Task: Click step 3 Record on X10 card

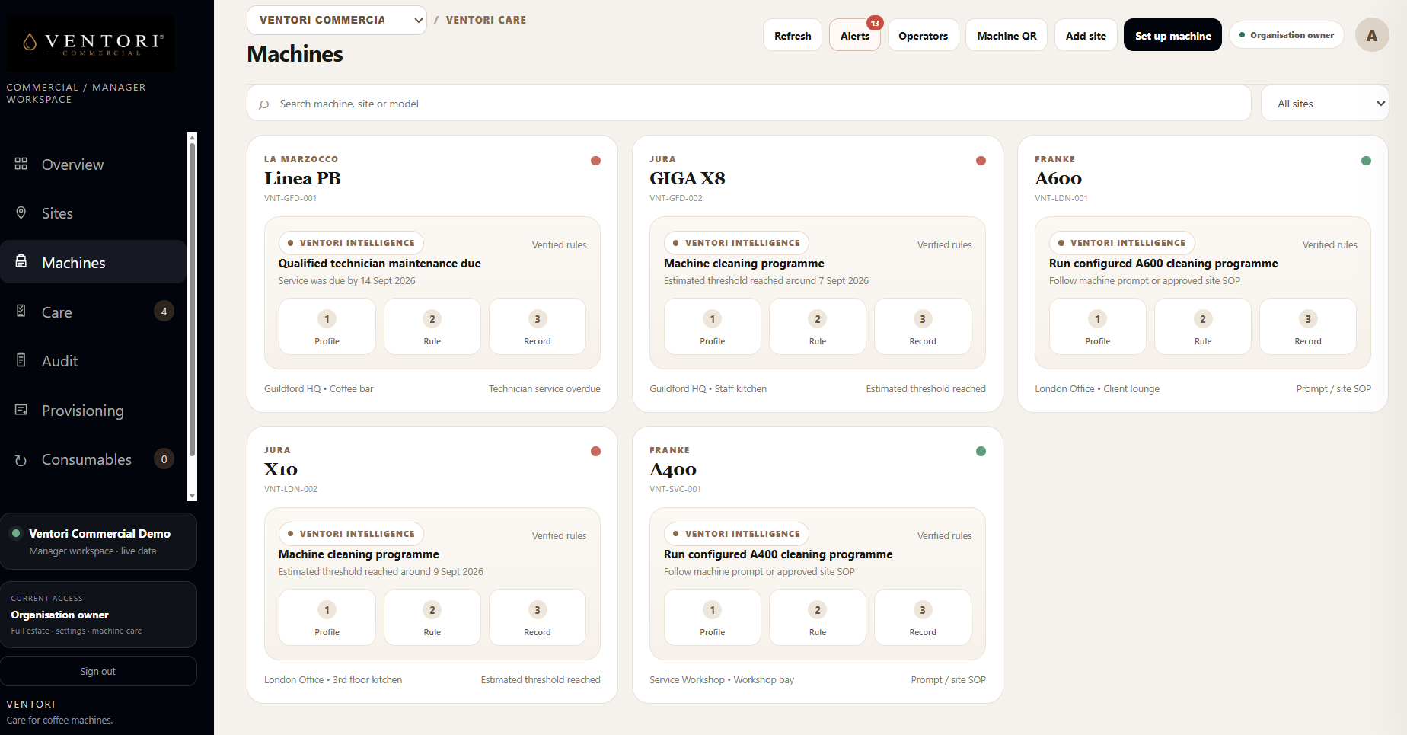Action: pos(538,618)
